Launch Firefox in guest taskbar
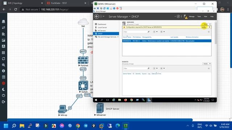Screen dimensions: 232x130 (125, 100)
